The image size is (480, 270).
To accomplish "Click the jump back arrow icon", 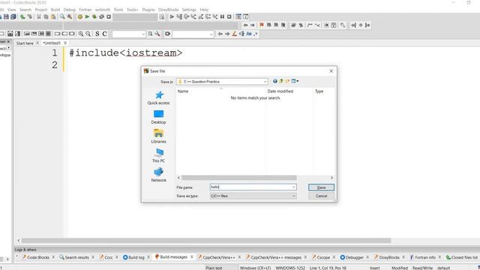I will 245,25.
